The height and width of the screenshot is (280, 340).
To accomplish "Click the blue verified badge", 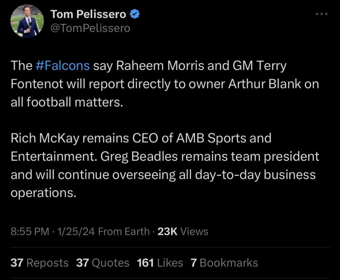I will point(135,14).
